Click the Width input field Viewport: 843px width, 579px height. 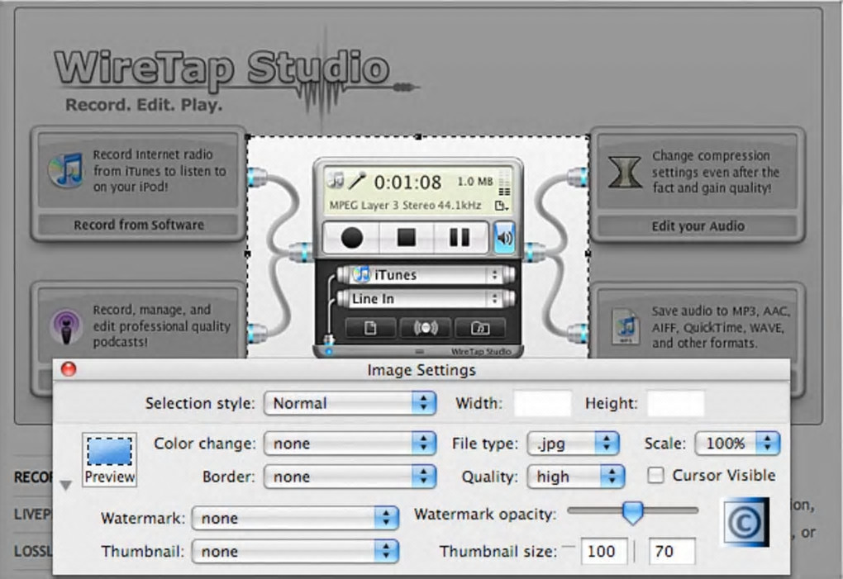coord(542,403)
